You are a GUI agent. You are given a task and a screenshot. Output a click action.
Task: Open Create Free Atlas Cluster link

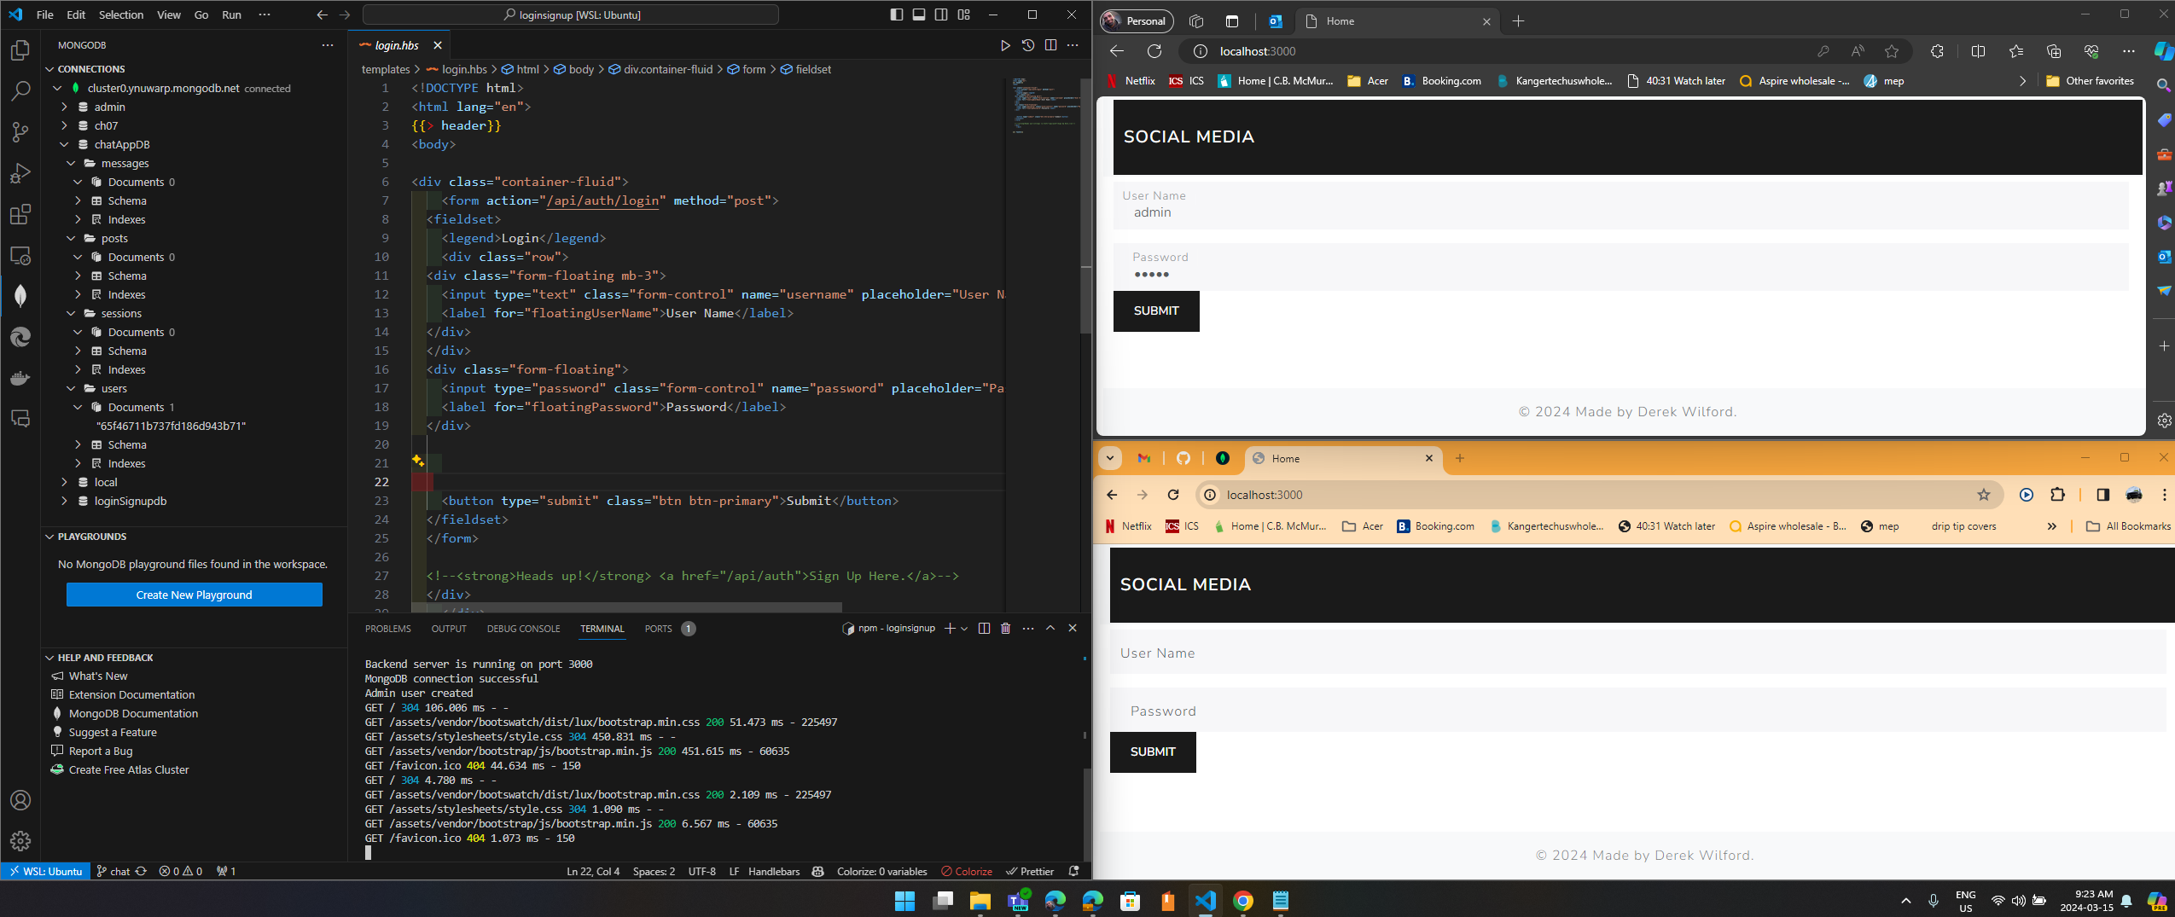tap(129, 769)
